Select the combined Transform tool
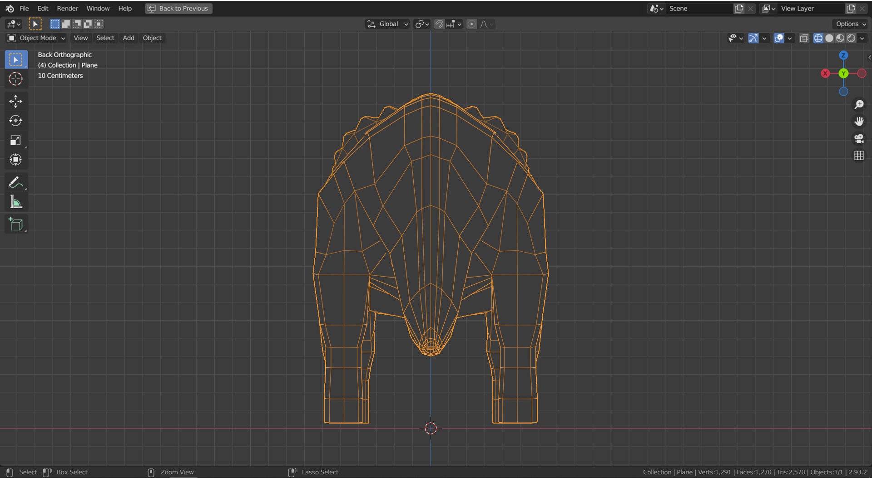This screenshot has width=872, height=478. [x=16, y=160]
